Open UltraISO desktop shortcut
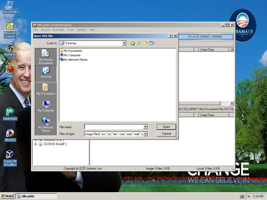Image resolution: width=267 pixels, height=200 pixels. pos(10,135)
